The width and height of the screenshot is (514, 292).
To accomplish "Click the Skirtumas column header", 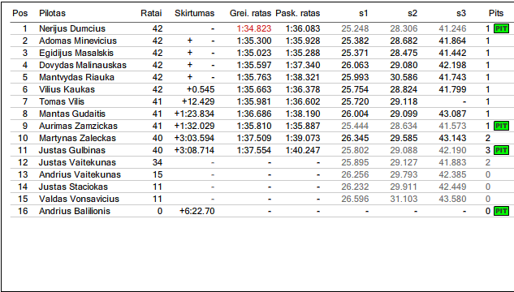I will [x=194, y=13].
